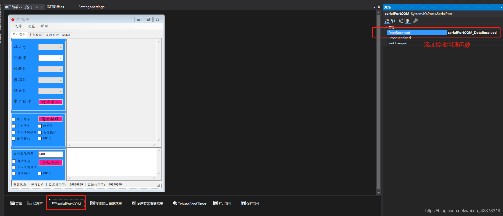Open the 数据位 dropdown

[x=51, y=80]
